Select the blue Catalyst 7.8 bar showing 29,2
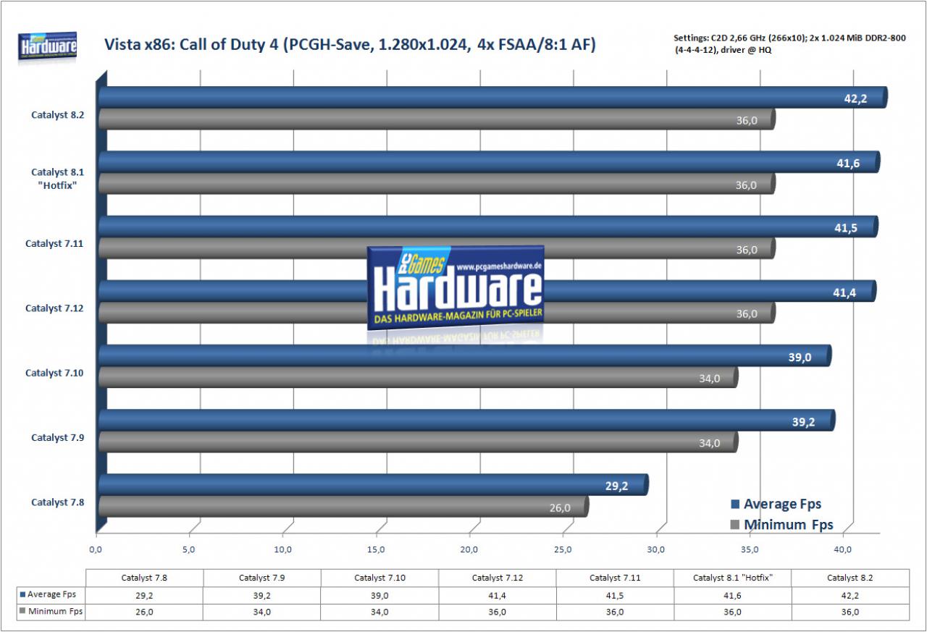 tap(374, 484)
